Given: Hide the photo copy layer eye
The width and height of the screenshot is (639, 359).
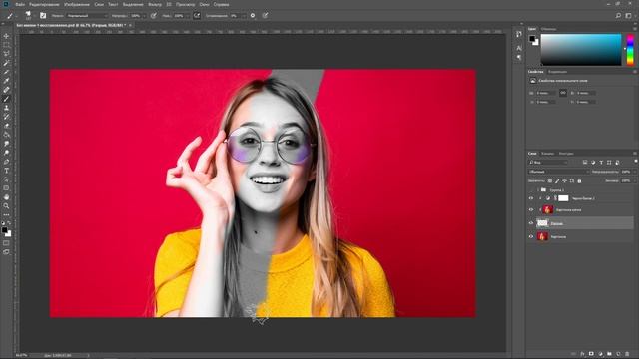Looking at the screenshot, I should [x=531, y=210].
